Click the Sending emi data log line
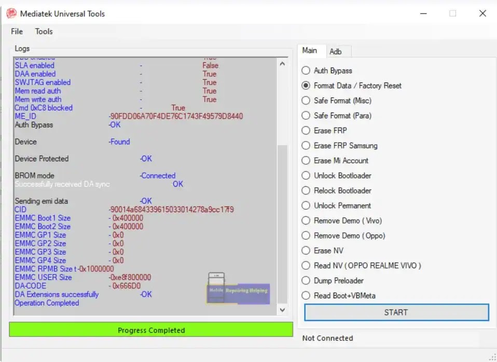This screenshot has width=497, height=362. coord(84,201)
